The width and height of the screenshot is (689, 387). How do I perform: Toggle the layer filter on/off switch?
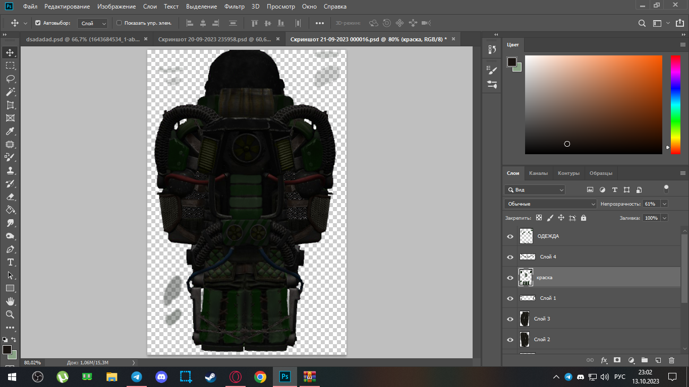(x=666, y=189)
